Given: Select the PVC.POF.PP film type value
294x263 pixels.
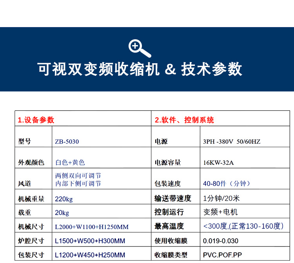Looking at the screenshot, I should click(x=222, y=254).
